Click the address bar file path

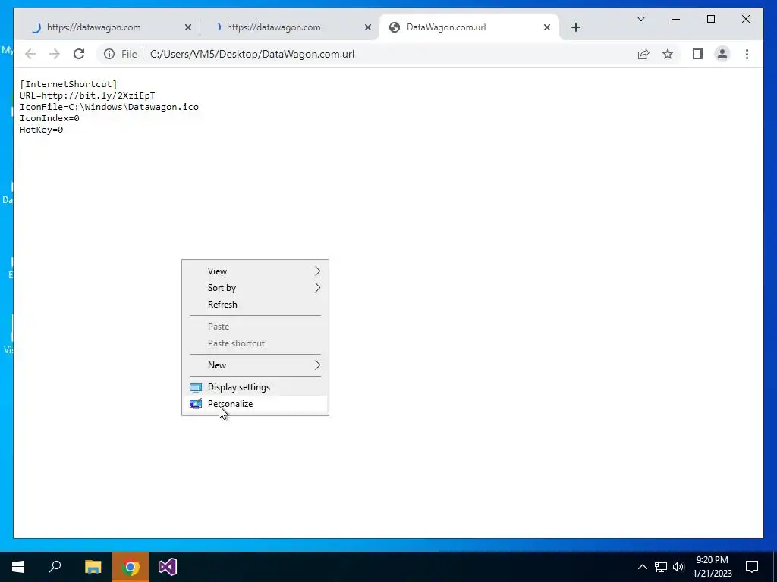click(252, 54)
